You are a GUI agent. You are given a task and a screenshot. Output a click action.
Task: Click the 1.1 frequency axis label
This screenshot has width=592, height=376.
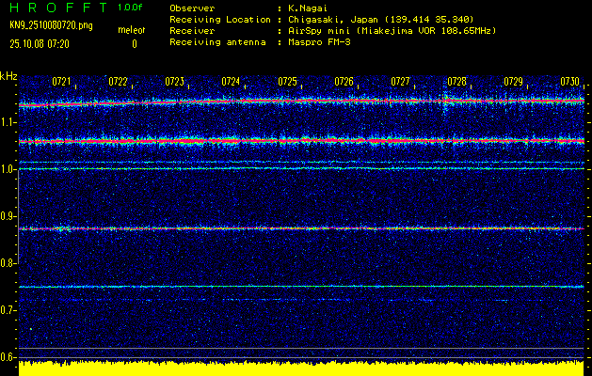pyautogui.click(x=8, y=121)
